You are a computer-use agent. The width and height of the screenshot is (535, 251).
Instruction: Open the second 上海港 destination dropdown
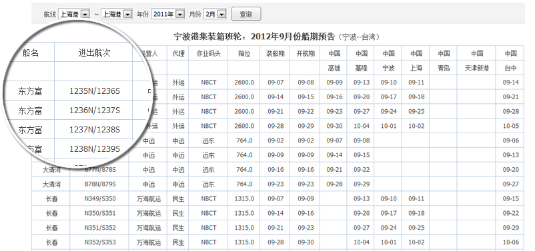pos(116,14)
